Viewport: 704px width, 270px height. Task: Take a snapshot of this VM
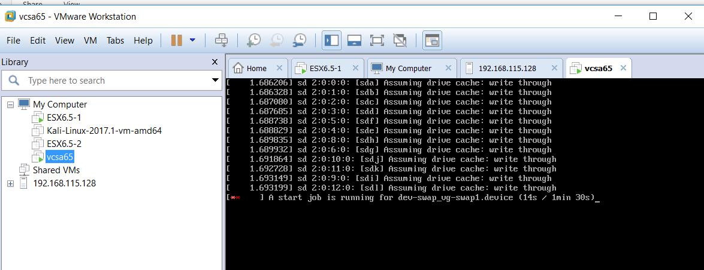tap(253, 40)
